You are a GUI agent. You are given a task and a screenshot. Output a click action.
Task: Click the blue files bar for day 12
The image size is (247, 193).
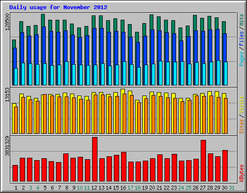coord(95,47)
